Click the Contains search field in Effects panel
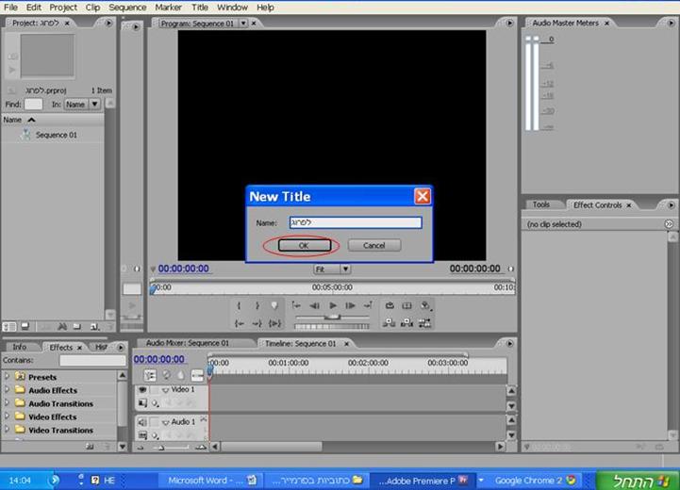The image size is (680, 490). [x=92, y=361]
